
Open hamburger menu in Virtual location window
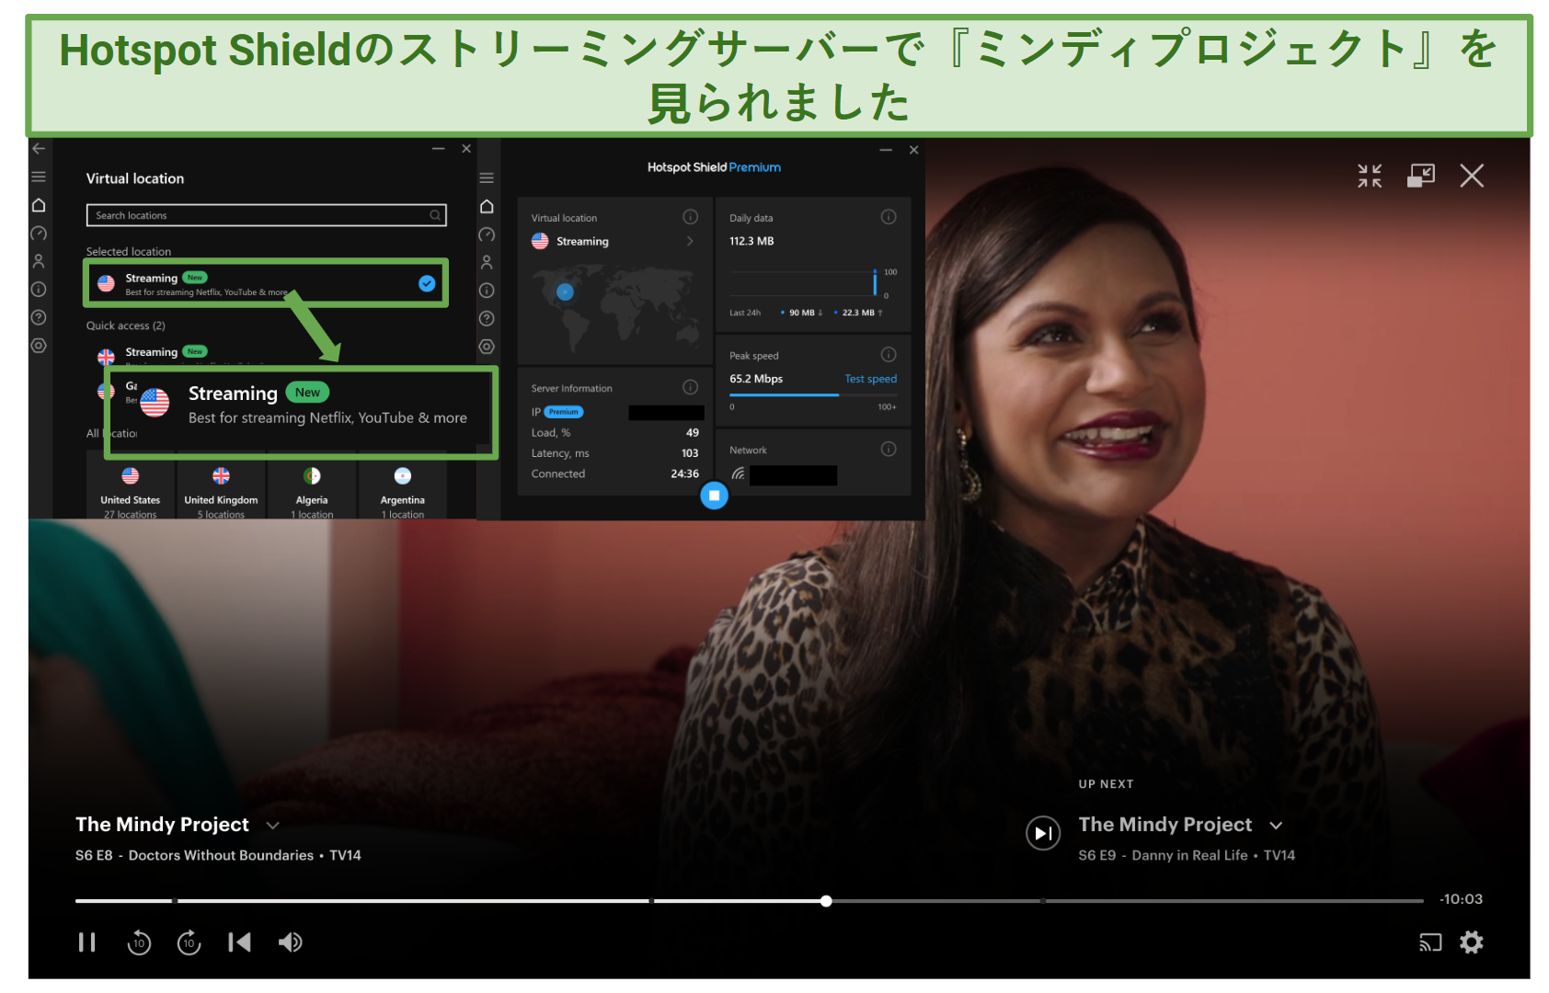click(39, 177)
